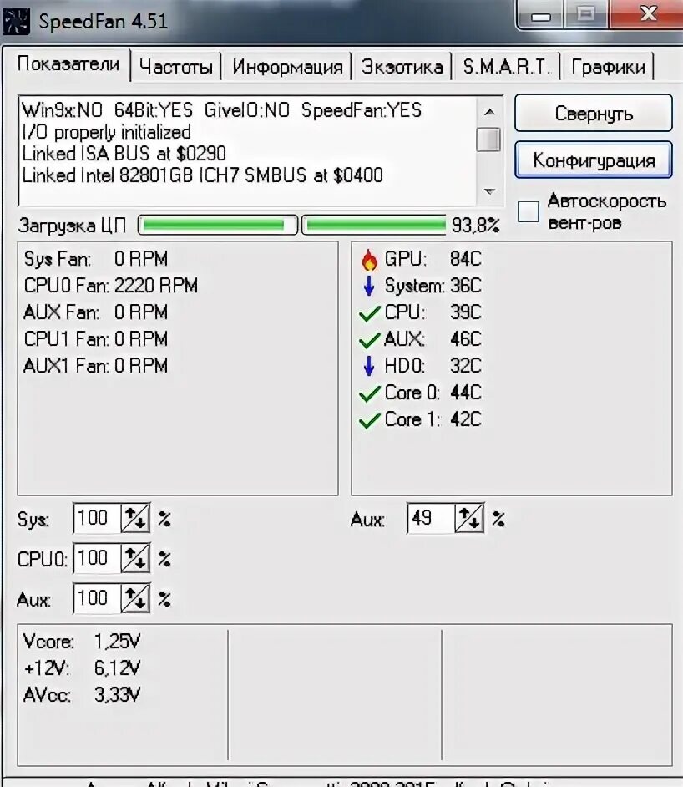Click the 93,8% CPU load value

pyautogui.click(x=475, y=225)
